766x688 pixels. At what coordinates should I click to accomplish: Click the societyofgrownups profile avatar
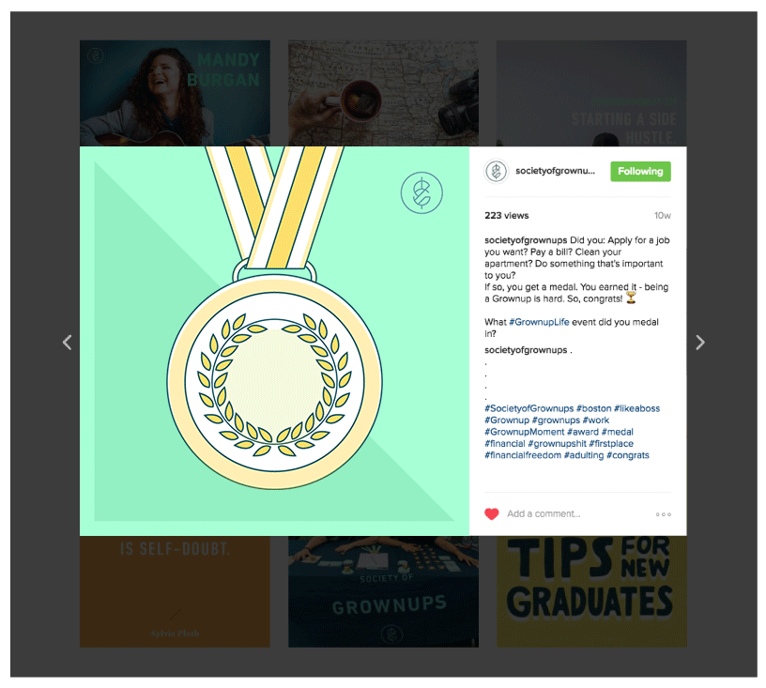tap(496, 172)
